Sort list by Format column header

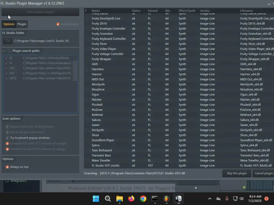point(153,11)
